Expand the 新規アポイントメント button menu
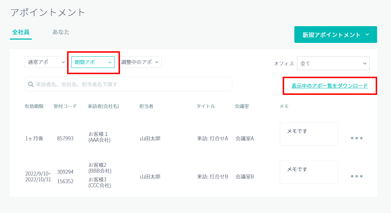This screenshot has height=213, width=391. point(336,35)
